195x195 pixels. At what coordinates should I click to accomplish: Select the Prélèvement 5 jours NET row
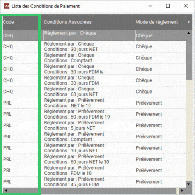(x=94, y=126)
